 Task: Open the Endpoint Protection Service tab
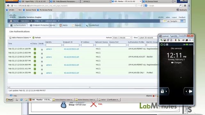pyautogui.click(x=43, y=25)
